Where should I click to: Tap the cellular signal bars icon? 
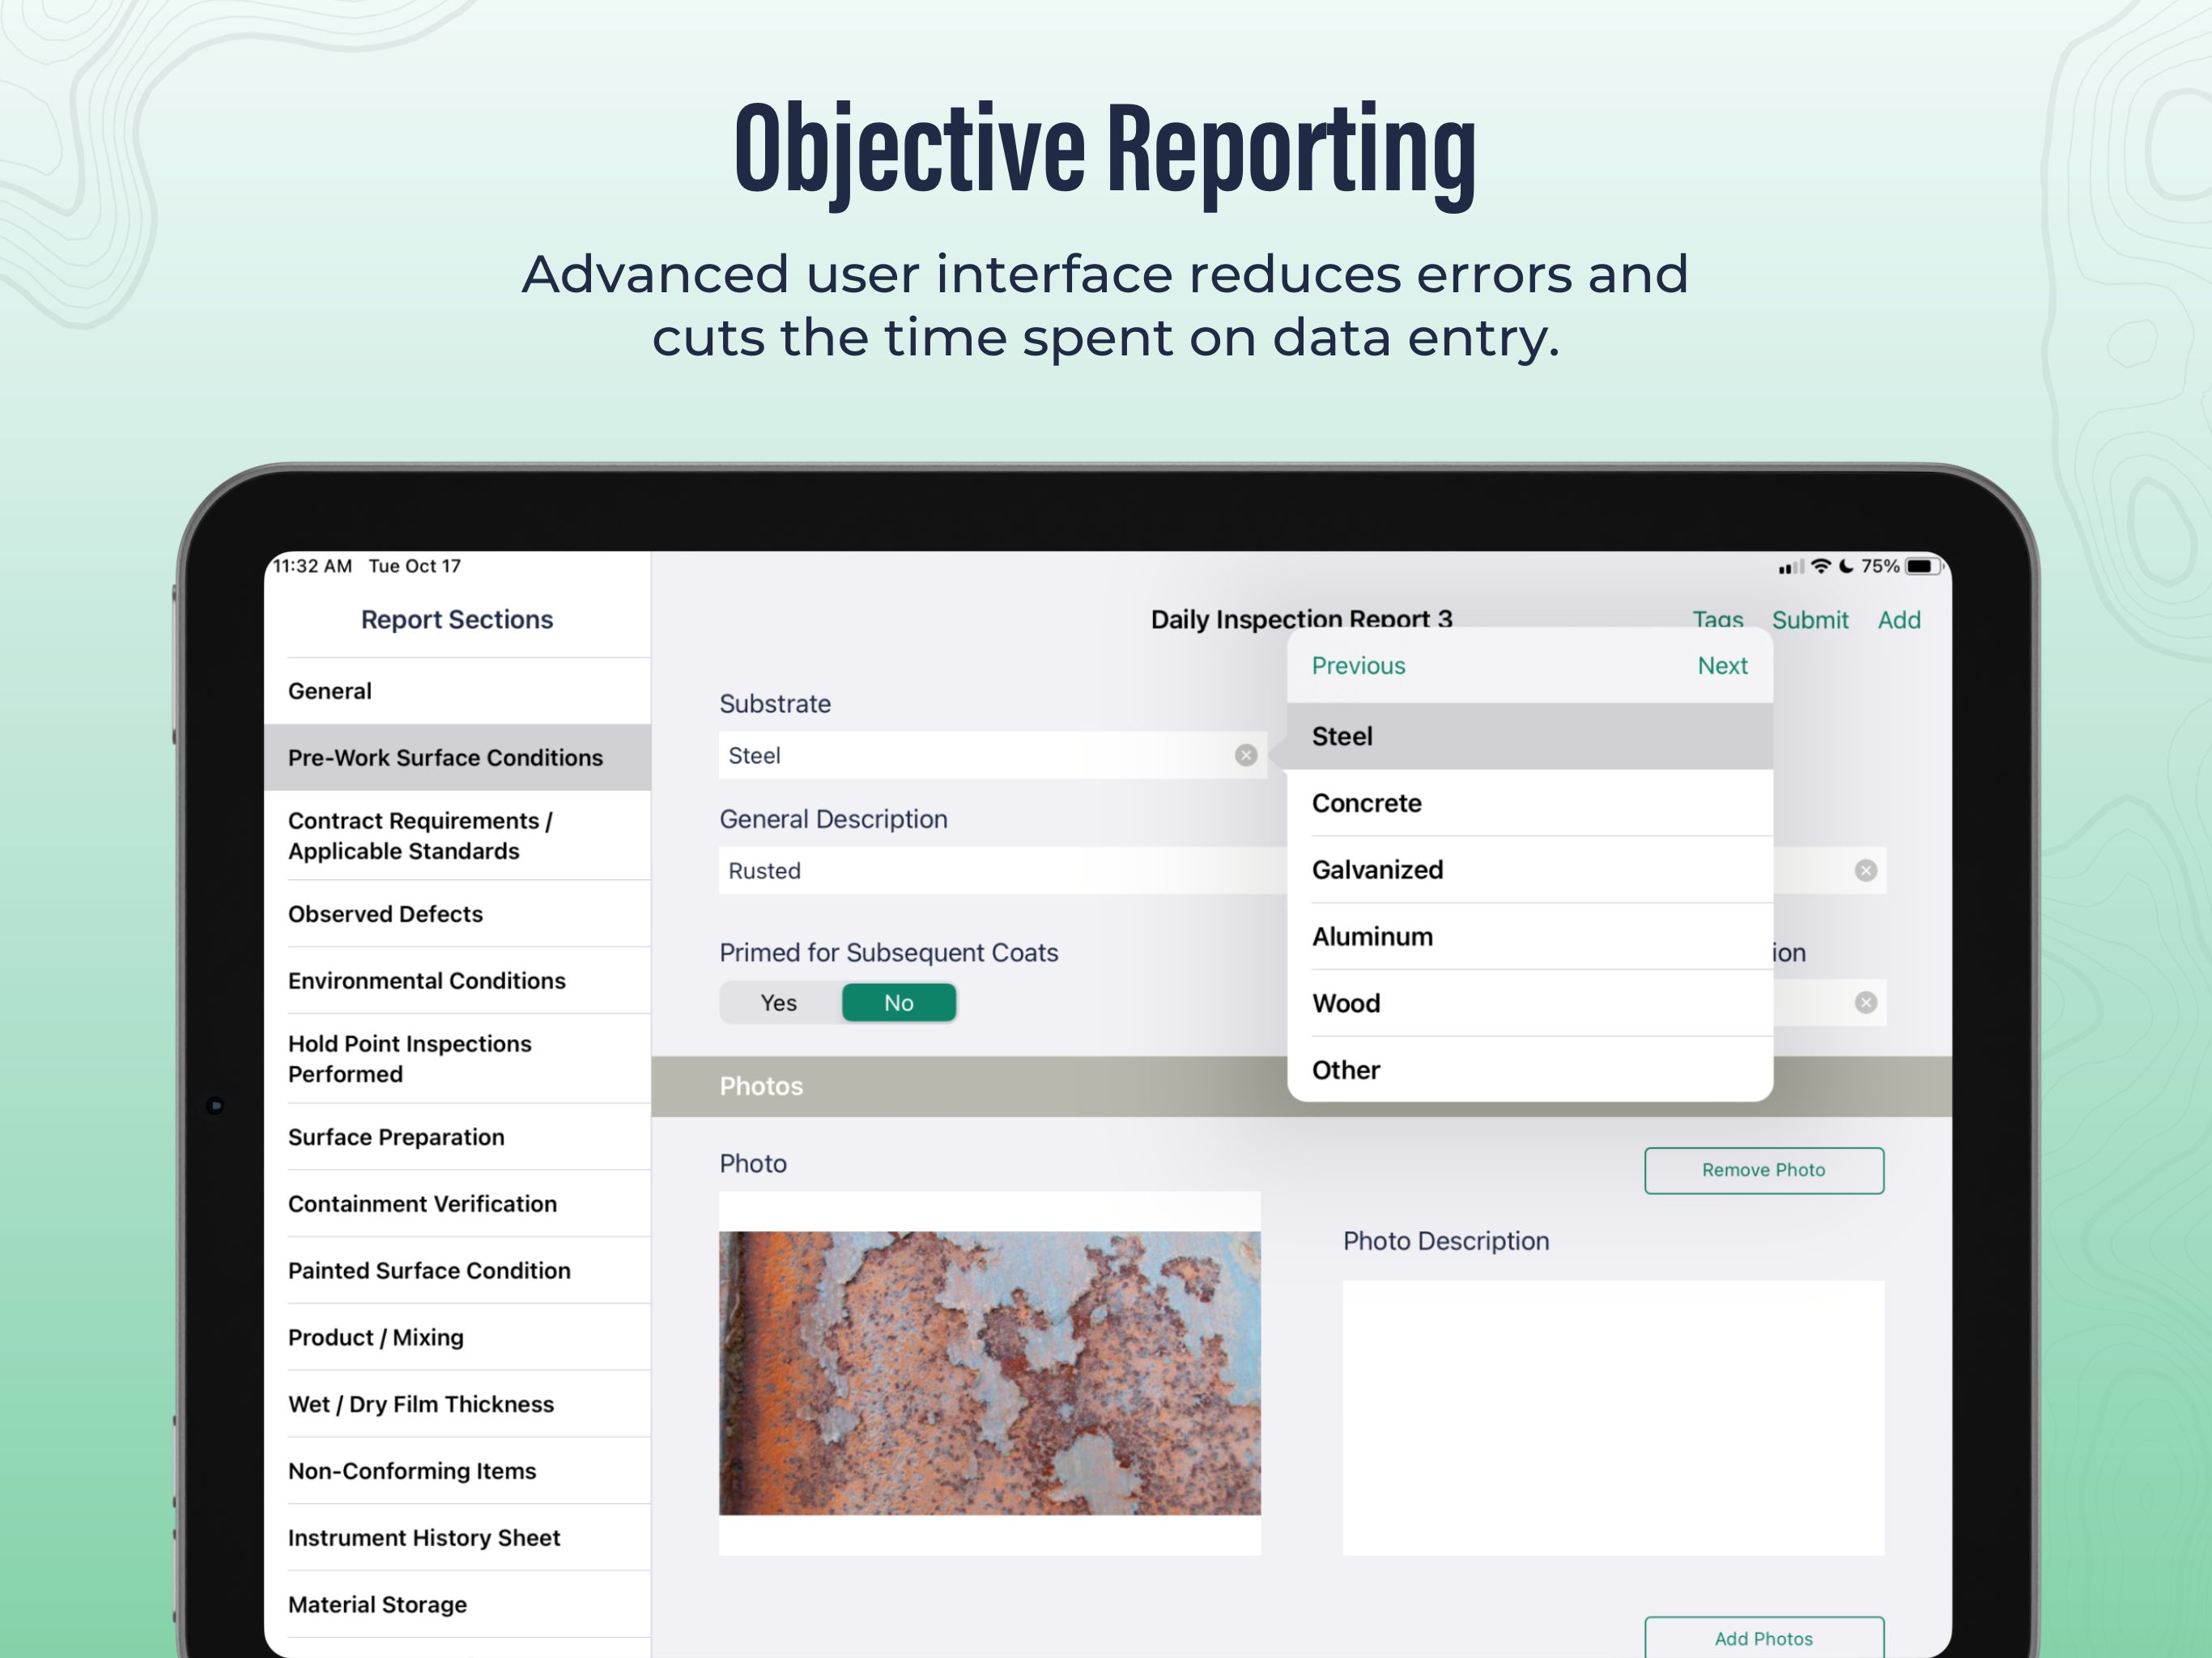click(1791, 567)
